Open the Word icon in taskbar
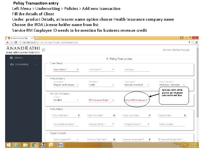 click(x=61, y=145)
